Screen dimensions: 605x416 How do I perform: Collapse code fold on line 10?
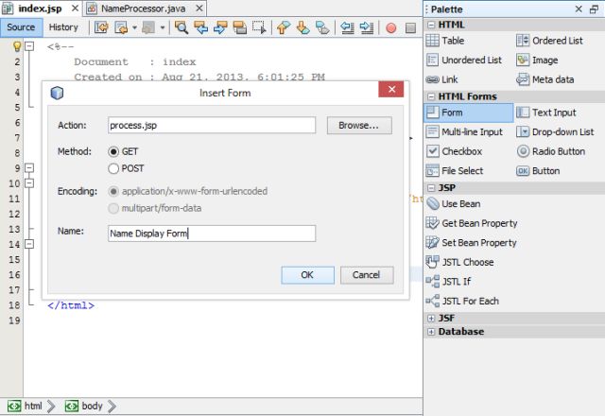point(29,182)
